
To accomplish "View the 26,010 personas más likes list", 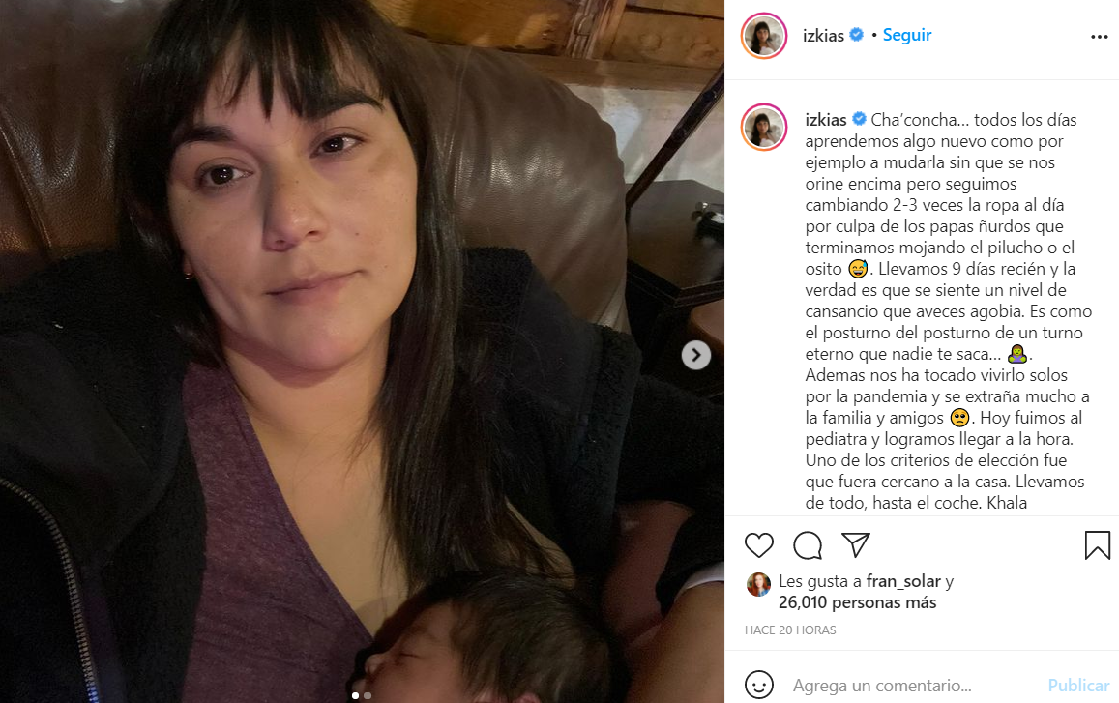I will pyautogui.click(x=857, y=603).
